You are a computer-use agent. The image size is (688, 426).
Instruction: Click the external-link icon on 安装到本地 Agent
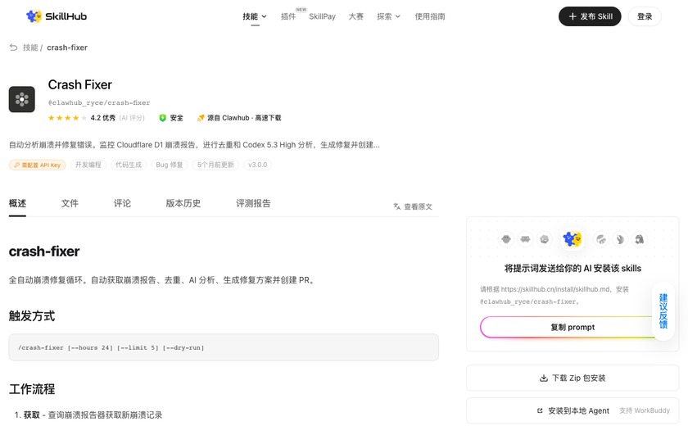click(x=540, y=410)
